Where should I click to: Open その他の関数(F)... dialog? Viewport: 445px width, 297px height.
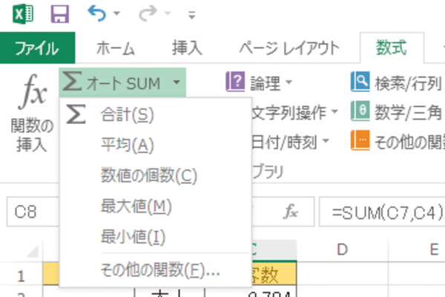pyautogui.click(x=156, y=270)
